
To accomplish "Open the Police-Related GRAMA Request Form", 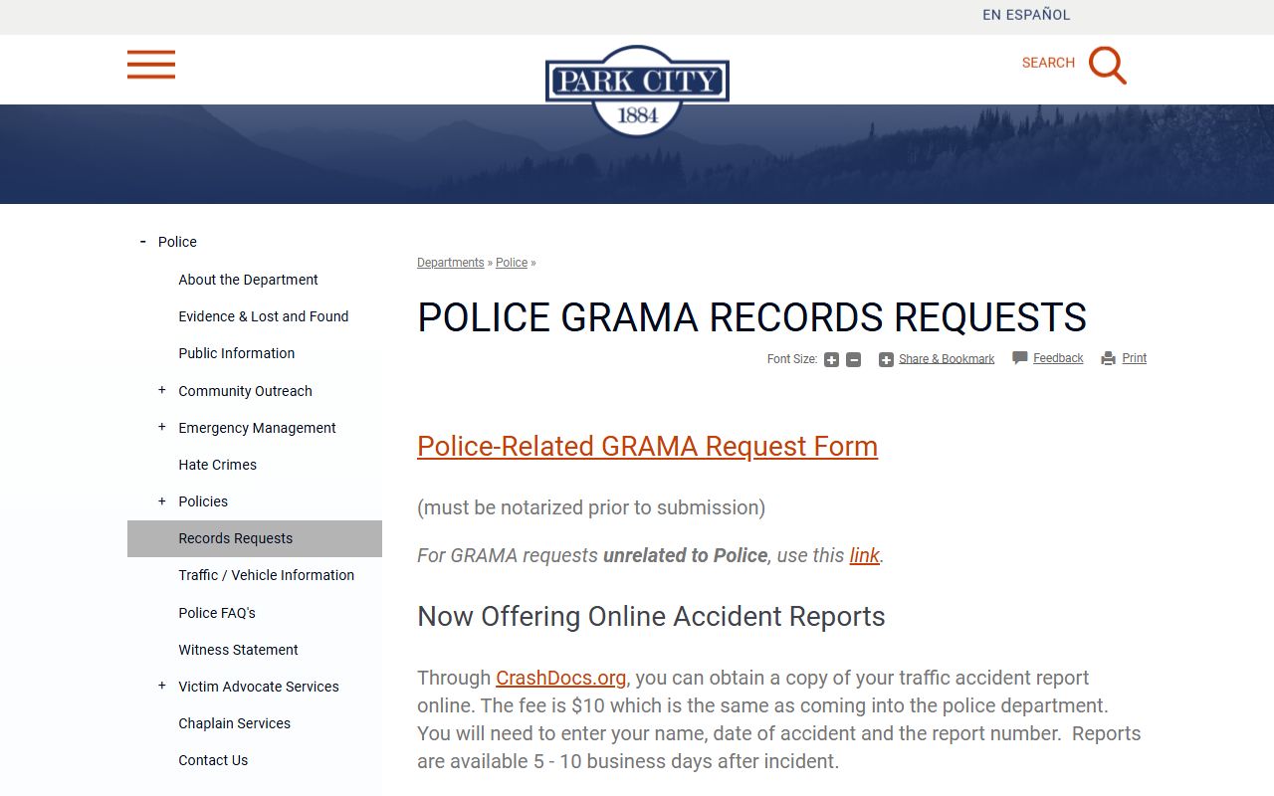I will tap(647, 447).
